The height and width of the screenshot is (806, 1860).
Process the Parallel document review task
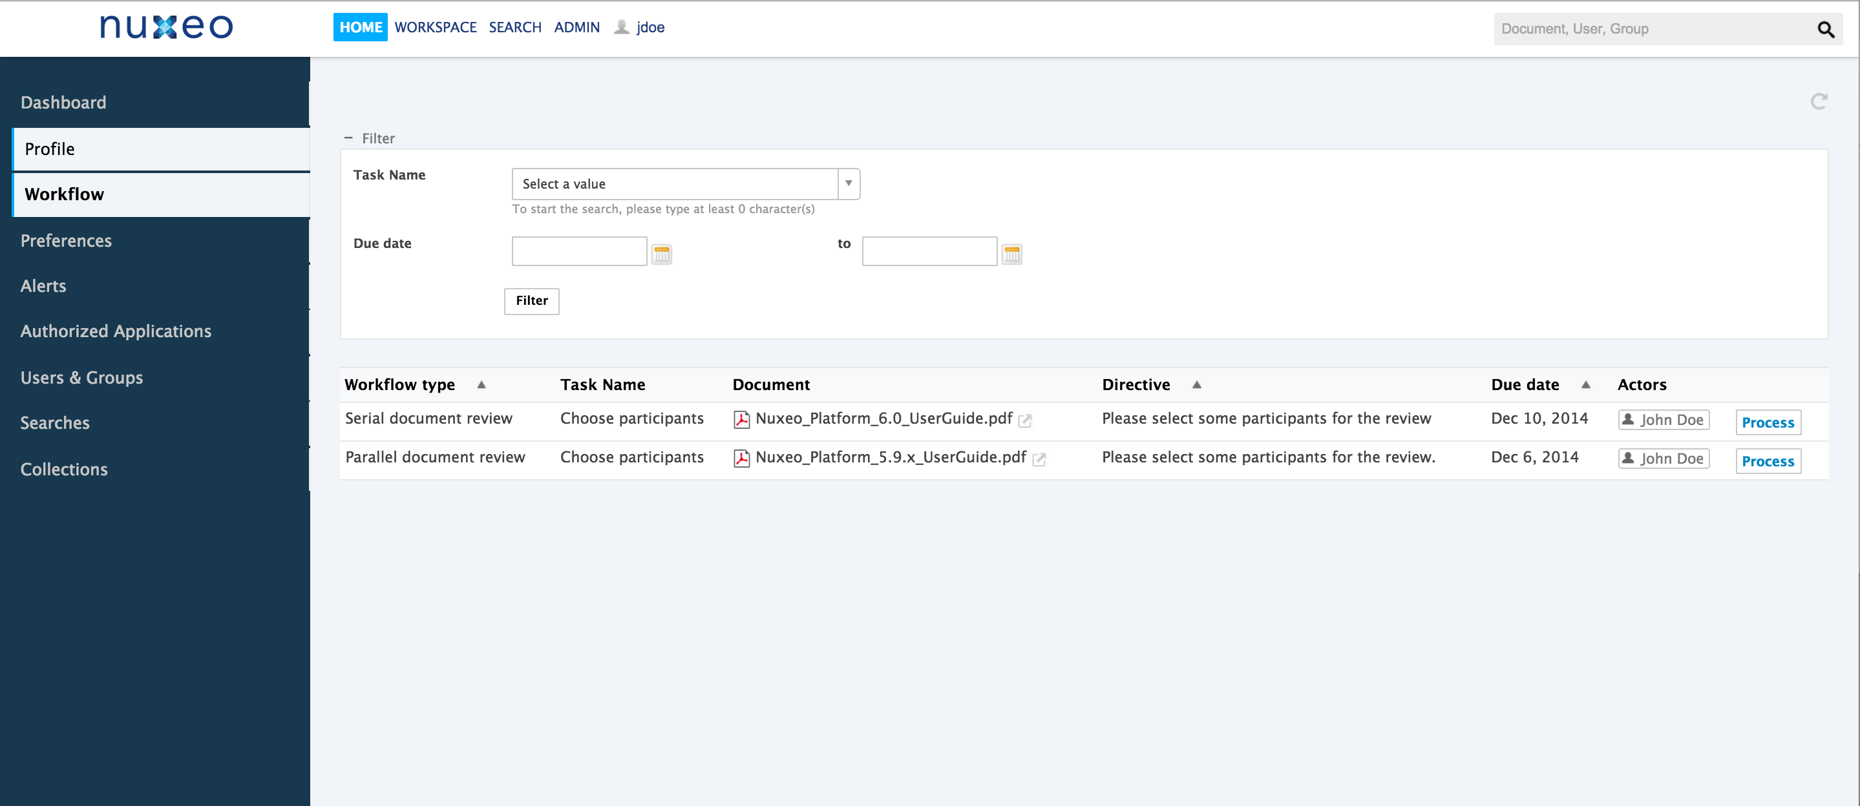[1768, 462]
